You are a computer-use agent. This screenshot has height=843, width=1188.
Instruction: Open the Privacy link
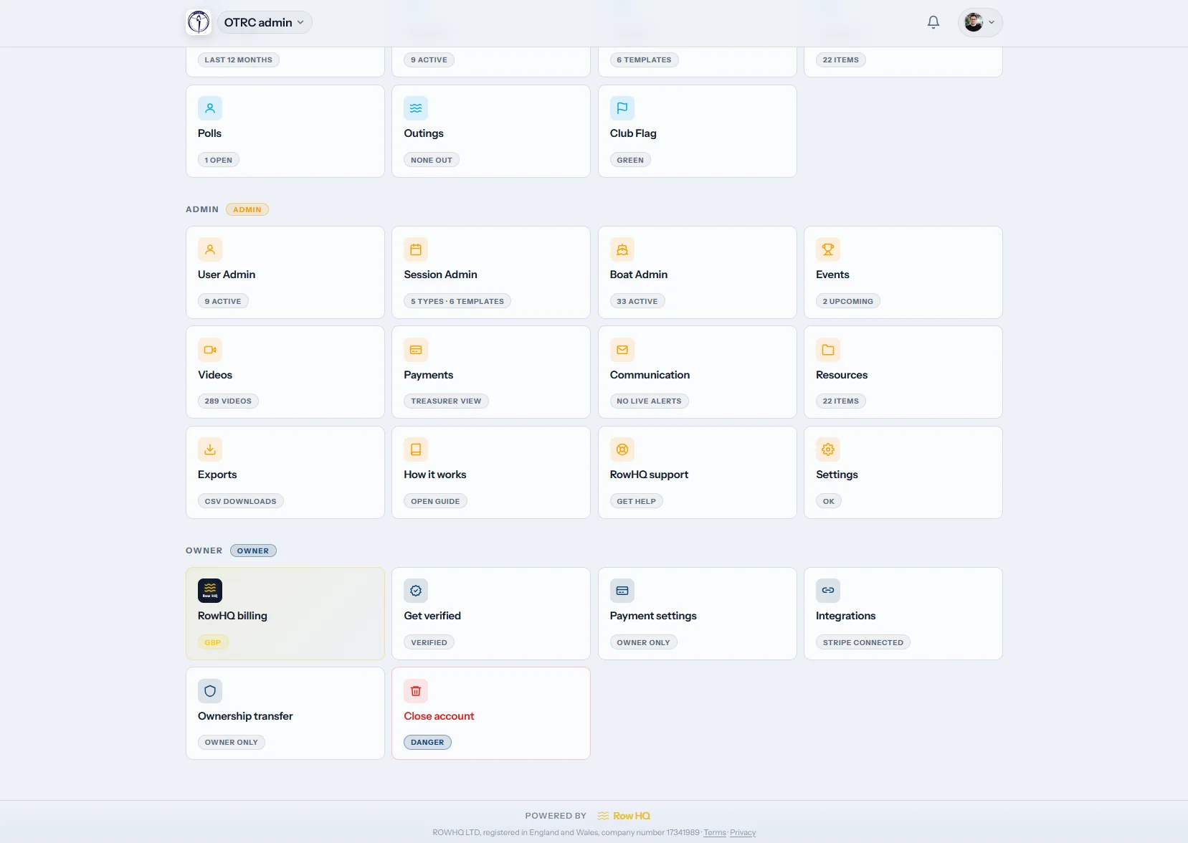pos(743,832)
